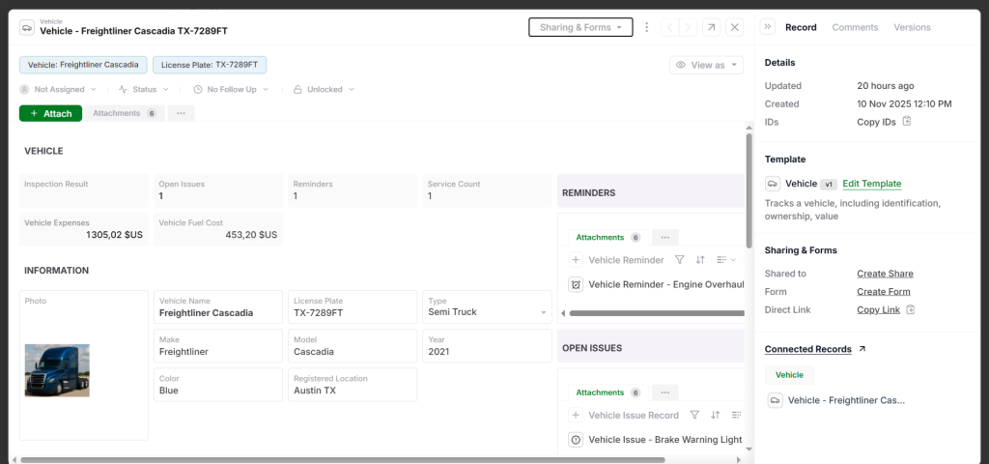Screen dimensions: 989x464
Task: Edit the License Plate field
Action: click(353, 306)
